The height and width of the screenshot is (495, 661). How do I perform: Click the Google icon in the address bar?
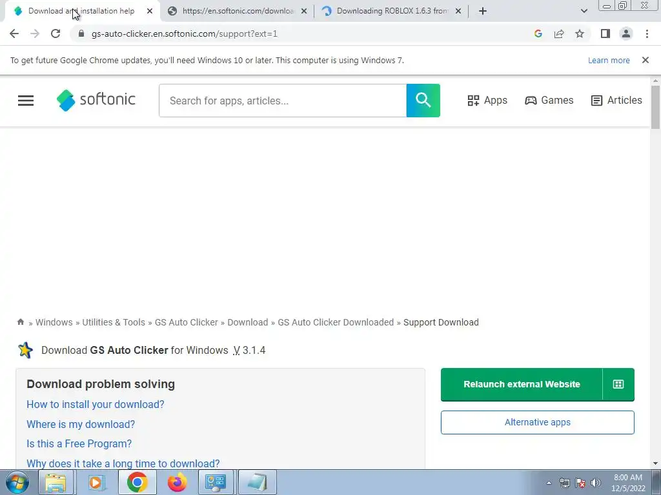click(x=538, y=34)
